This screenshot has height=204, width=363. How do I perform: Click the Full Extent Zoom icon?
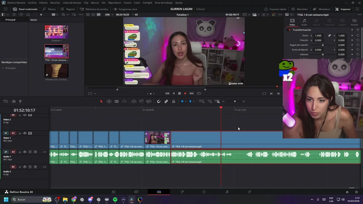tap(202, 101)
